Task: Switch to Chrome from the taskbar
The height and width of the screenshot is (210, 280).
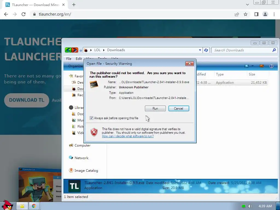Action: click(x=34, y=206)
